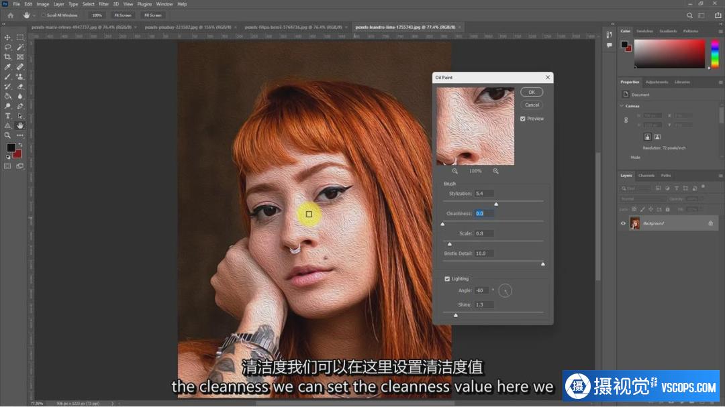Swap foreground and background colors
This screenshot has width=725, height=407.
pos(20,145)
